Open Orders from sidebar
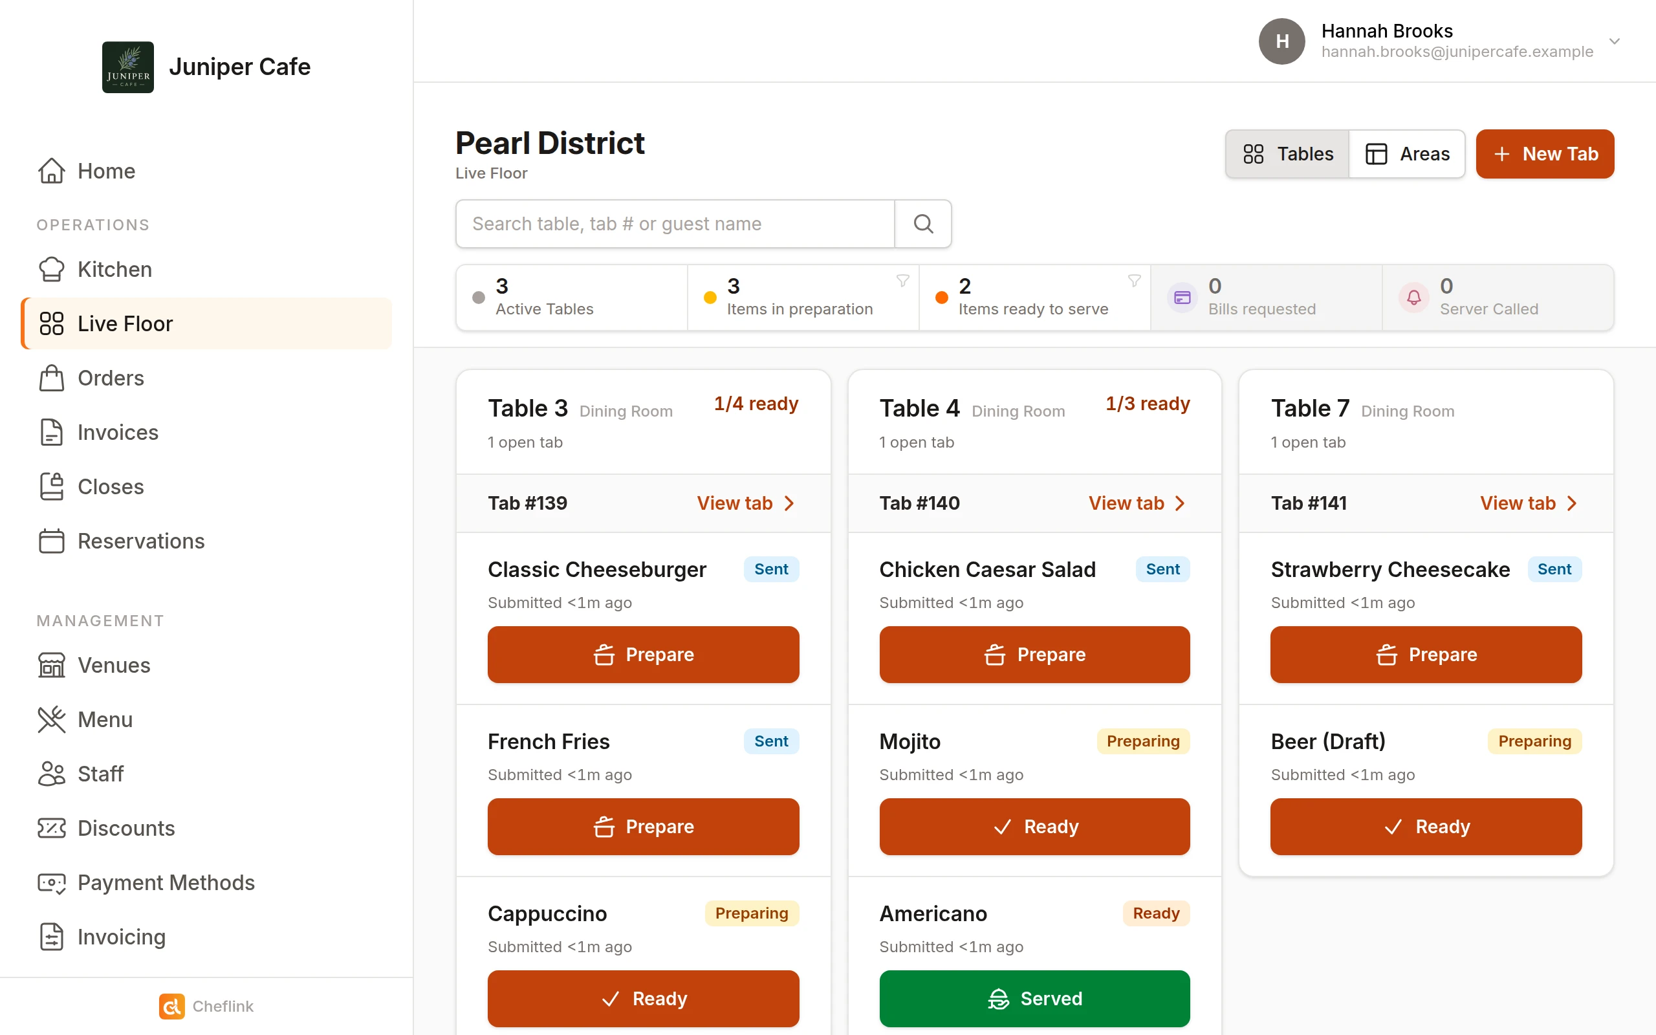Viewport: 1656px width, 1035px height. coord(206,378)
